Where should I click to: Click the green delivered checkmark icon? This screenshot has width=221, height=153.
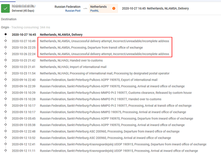point(5,8)
